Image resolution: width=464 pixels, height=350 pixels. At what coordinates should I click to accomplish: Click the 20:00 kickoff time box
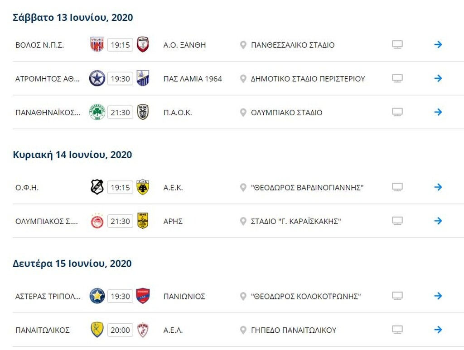click(120, 330)
